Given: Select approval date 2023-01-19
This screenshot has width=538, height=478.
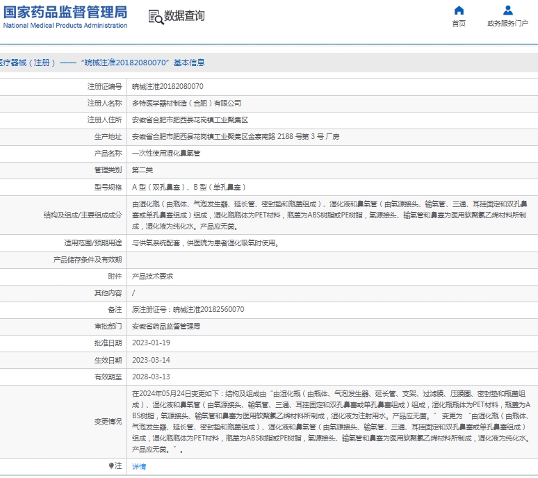Looking at the screenshot, I should pyautogui.click(x=151, y=343).
